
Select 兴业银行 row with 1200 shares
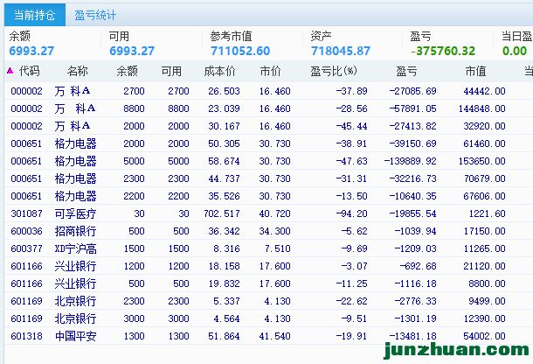(75, 266)
